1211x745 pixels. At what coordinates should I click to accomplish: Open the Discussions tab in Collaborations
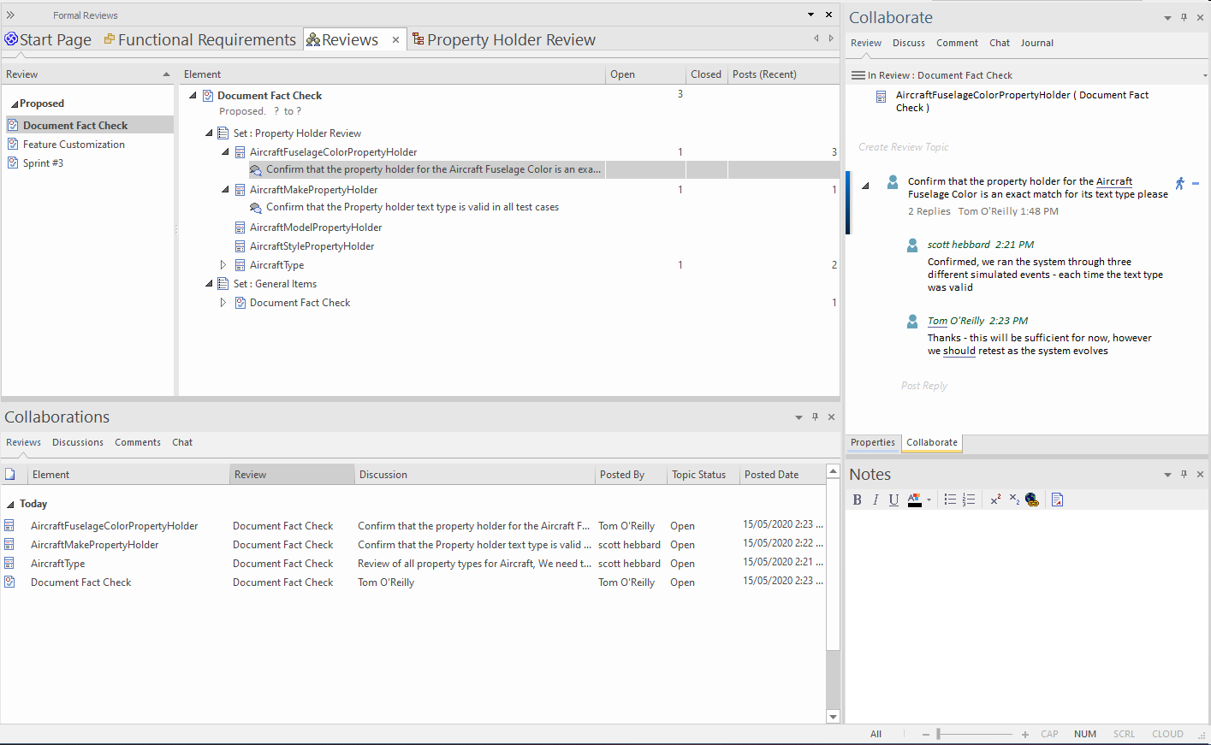click(x=77, y=442)
